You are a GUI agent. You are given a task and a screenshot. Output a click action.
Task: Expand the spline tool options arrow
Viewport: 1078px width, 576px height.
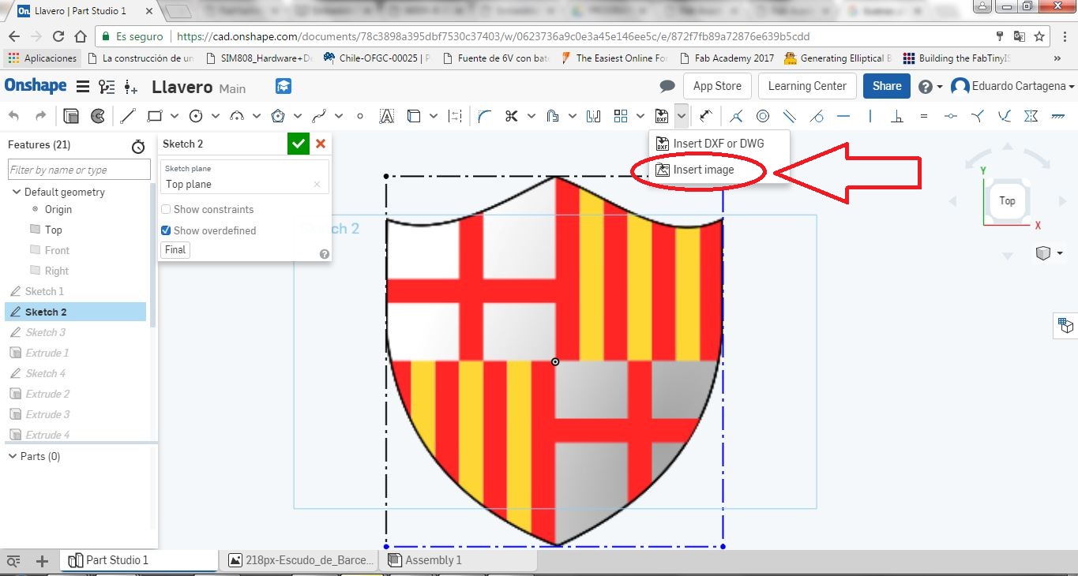click(339, 116)
